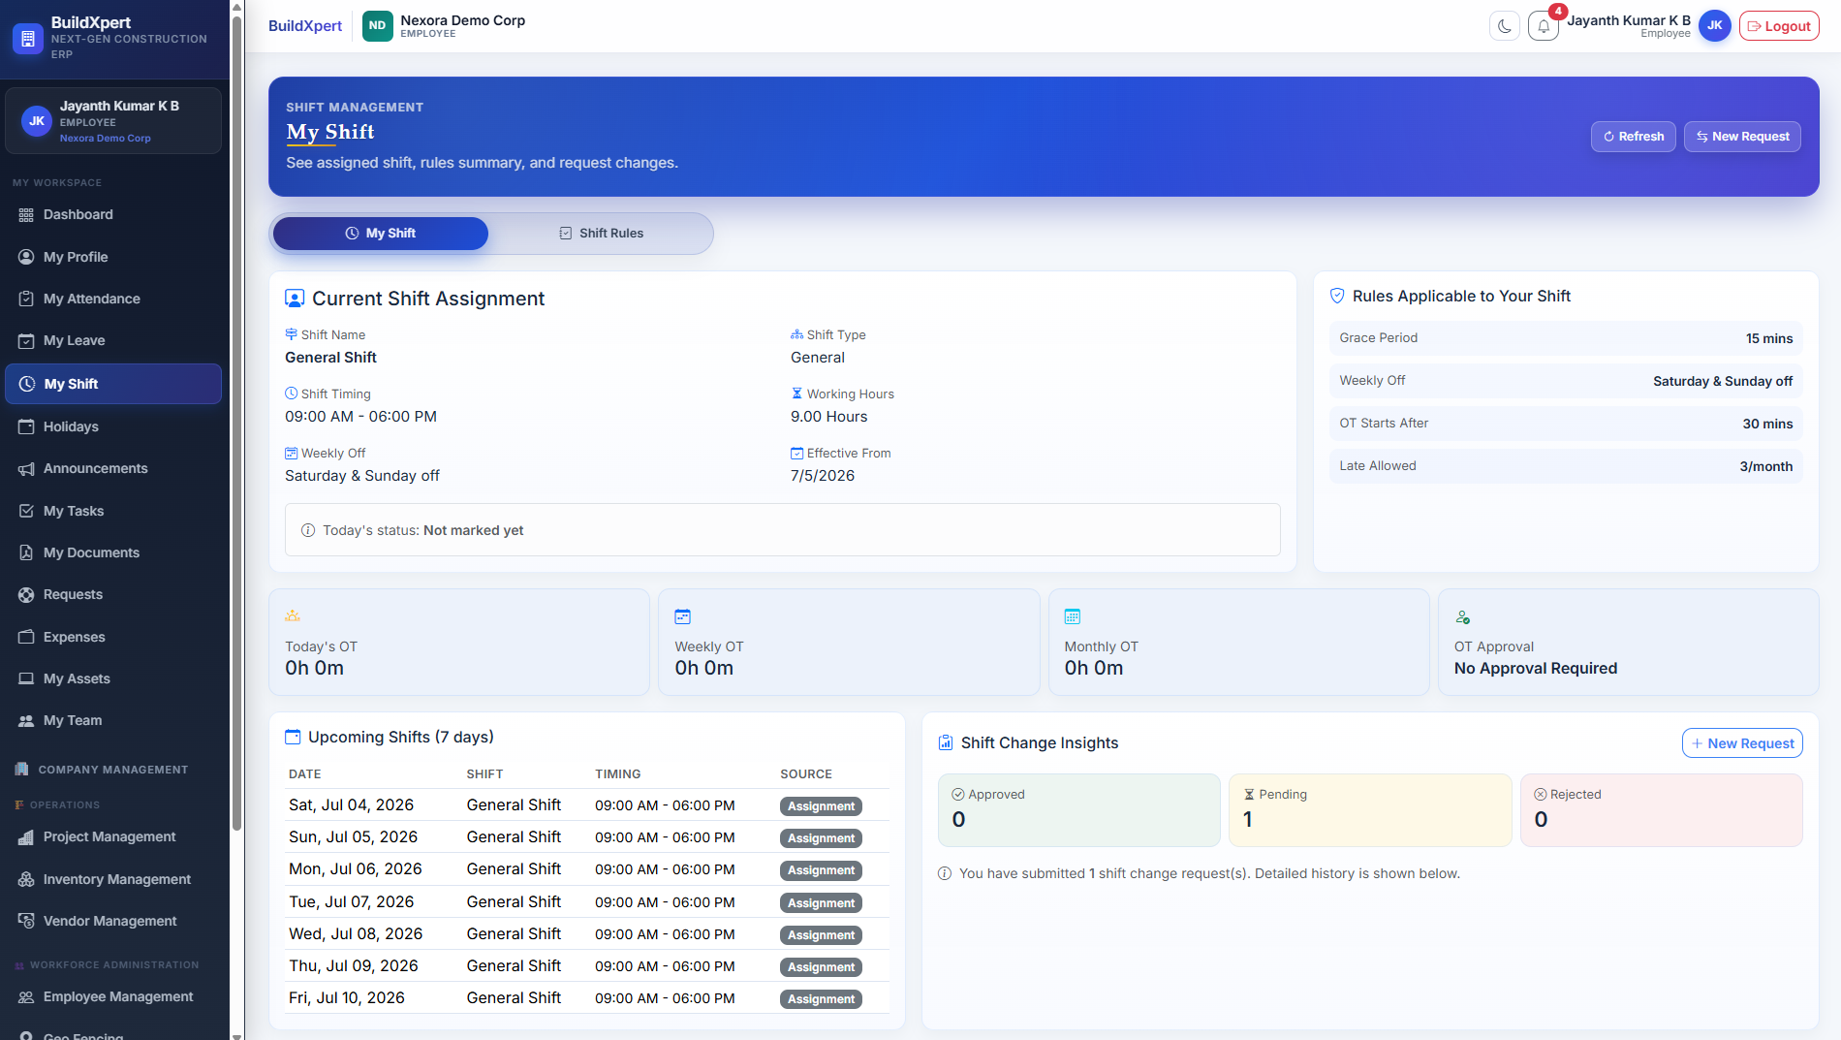The width and height of the screenshot is (1841, 1040).
Task: Open My Tasks in sidebar
Action: pyautogui.click(x=113, y=511)
